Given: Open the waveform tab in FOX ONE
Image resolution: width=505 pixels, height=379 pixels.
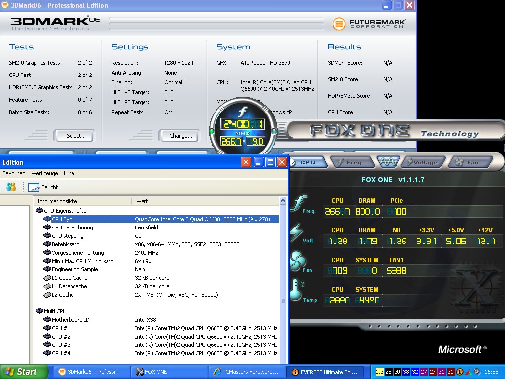Looking at the screenshot, I should tap(388, 162).
